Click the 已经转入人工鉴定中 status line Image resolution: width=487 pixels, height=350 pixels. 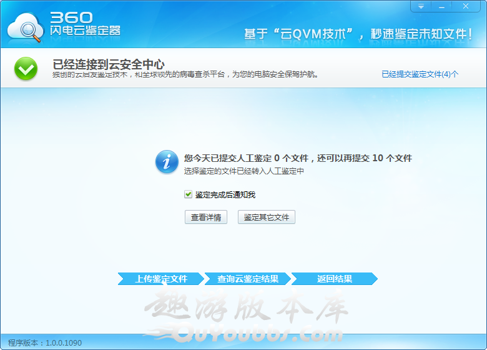coord(243,171)
